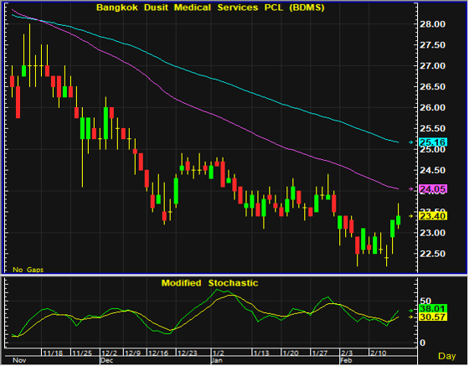Select the 1/13 date marker

(x=261, y=353)
